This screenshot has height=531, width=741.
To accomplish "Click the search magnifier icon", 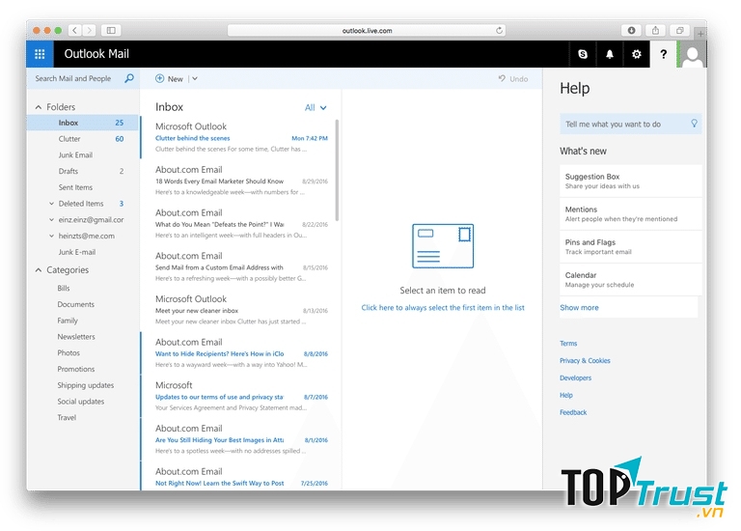I will pos(129,78).
